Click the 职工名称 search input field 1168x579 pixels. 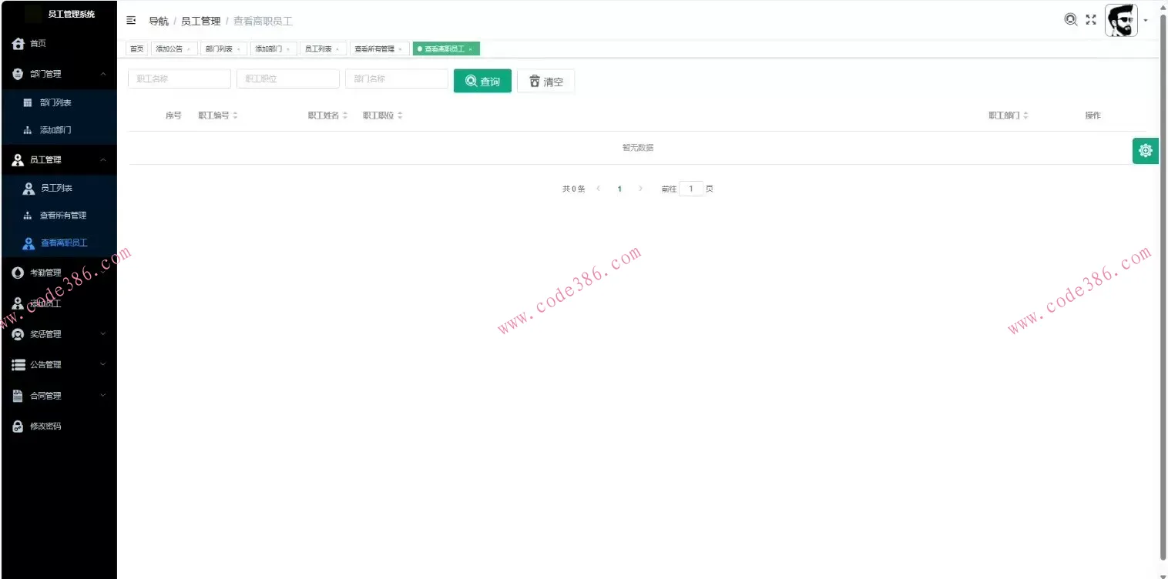(x=179, y=78)
